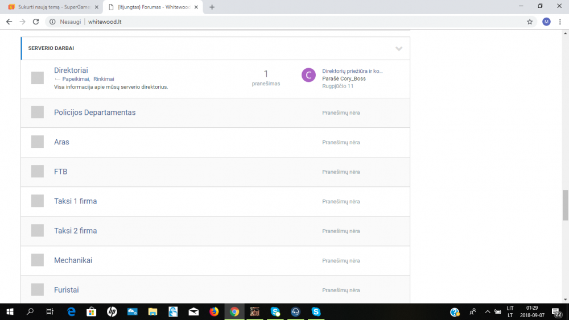Click the page vertical scrollbar thumb

(x=566, y=205)
